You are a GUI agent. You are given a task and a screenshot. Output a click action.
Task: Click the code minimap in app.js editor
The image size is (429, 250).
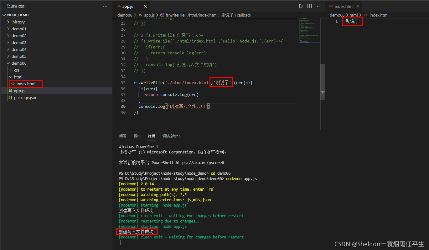(x=309, y=31)
